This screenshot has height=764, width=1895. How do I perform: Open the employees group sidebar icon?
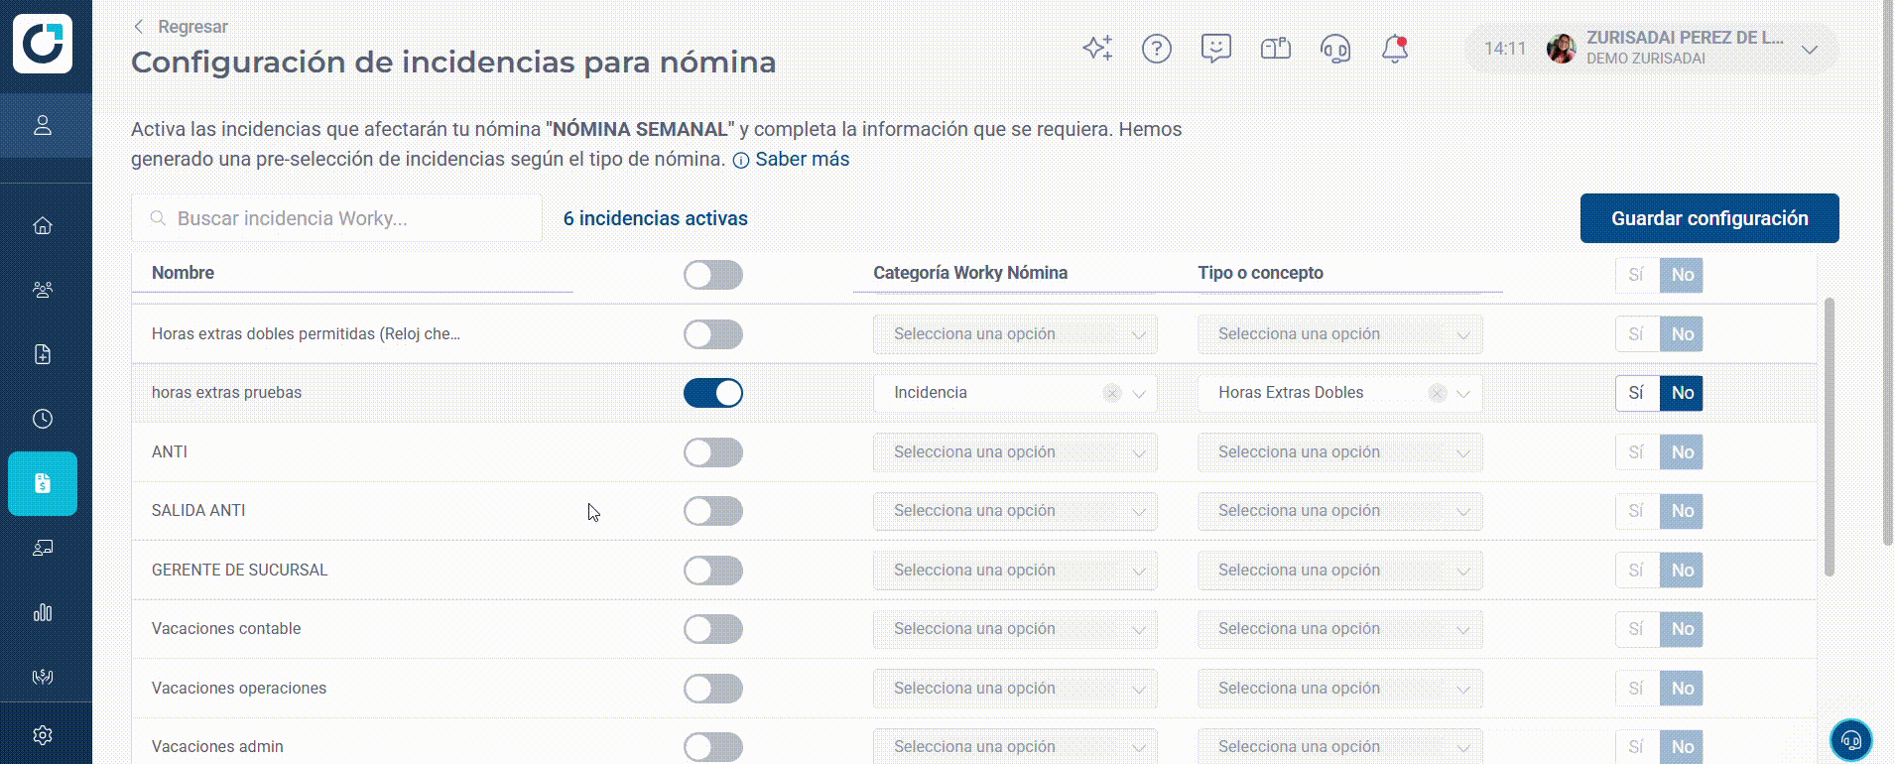click(43, 290)
